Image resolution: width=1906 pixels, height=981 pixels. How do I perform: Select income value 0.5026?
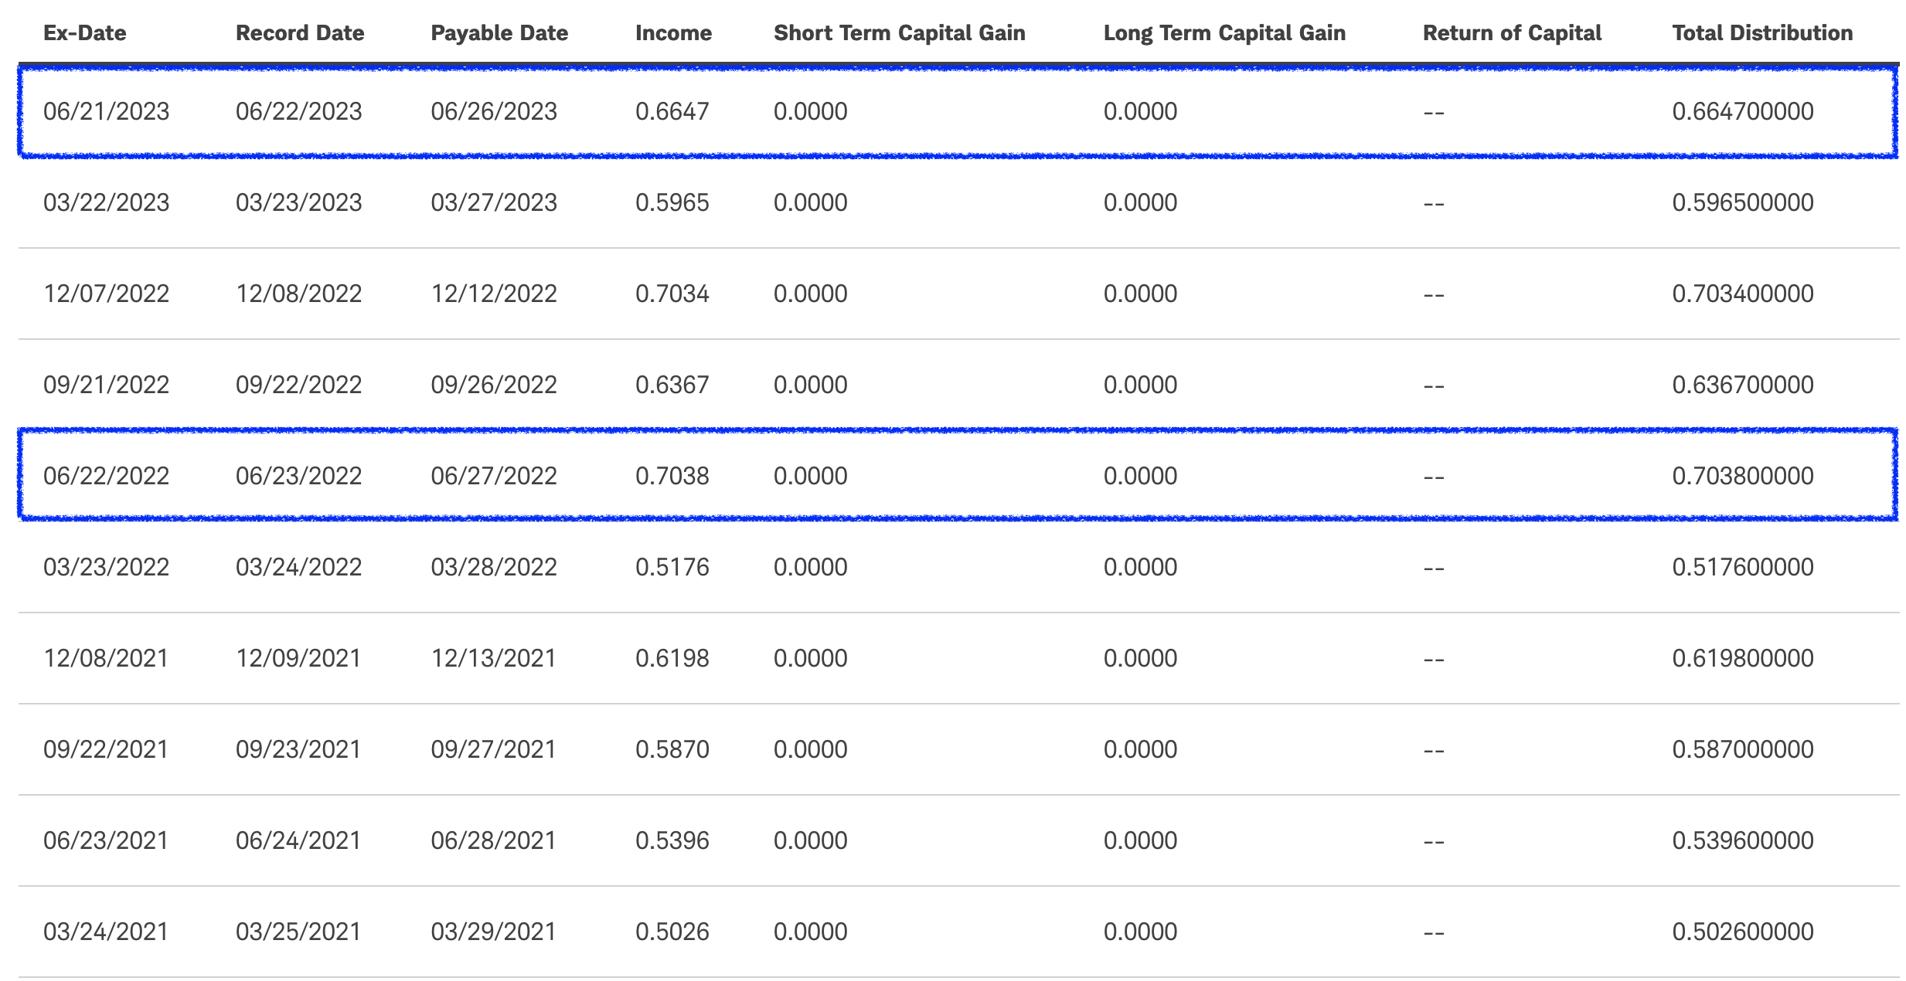coord(672,932)
